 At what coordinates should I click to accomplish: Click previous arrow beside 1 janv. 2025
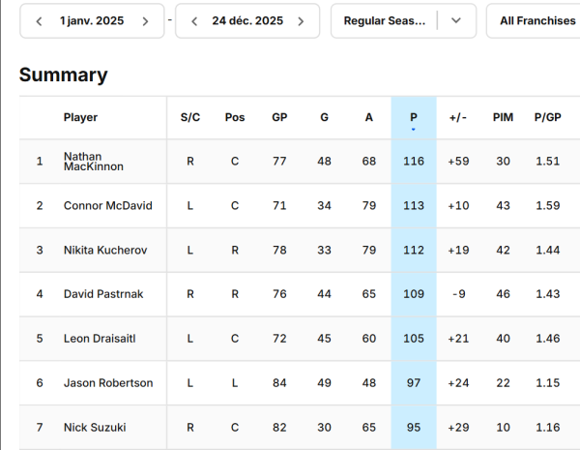tap(39, 20)
